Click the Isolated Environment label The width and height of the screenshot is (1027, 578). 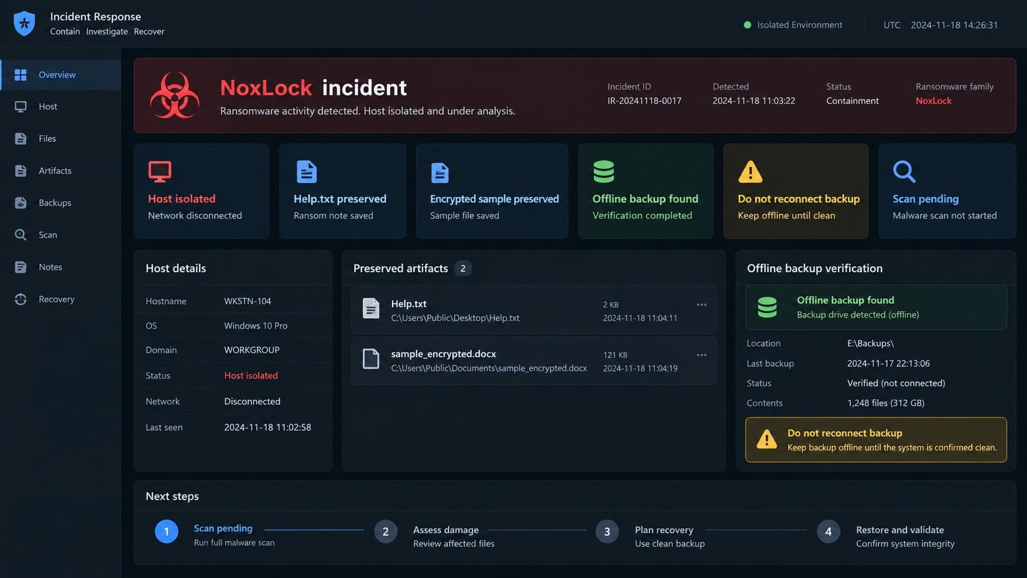pyautogui.click(x=800, y=25)
